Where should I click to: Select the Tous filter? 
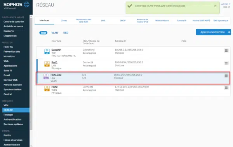(x=43, y=33)
